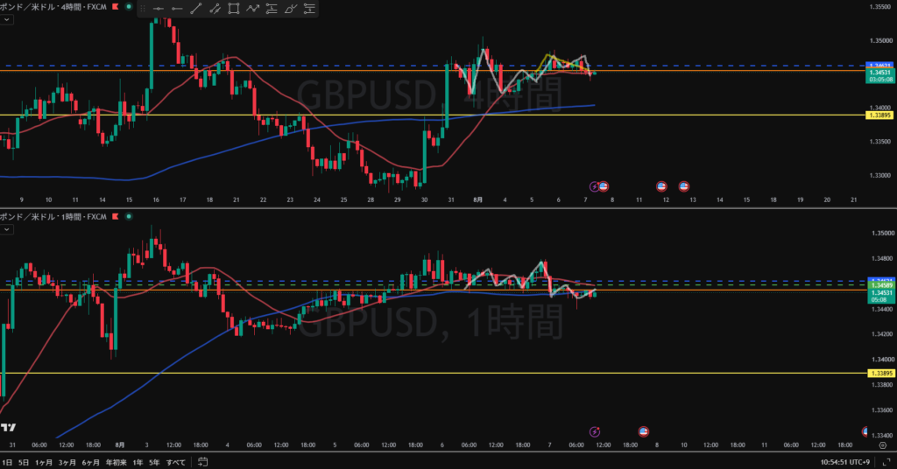
Task: Click the 年初来 range button
Action: (x=117, y=462)
